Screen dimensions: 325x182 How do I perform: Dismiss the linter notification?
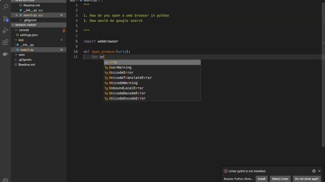(319, 171)
